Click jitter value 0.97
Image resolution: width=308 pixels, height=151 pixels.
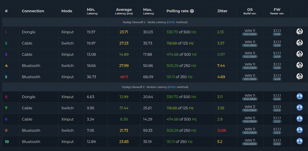(x=221, y=54)
